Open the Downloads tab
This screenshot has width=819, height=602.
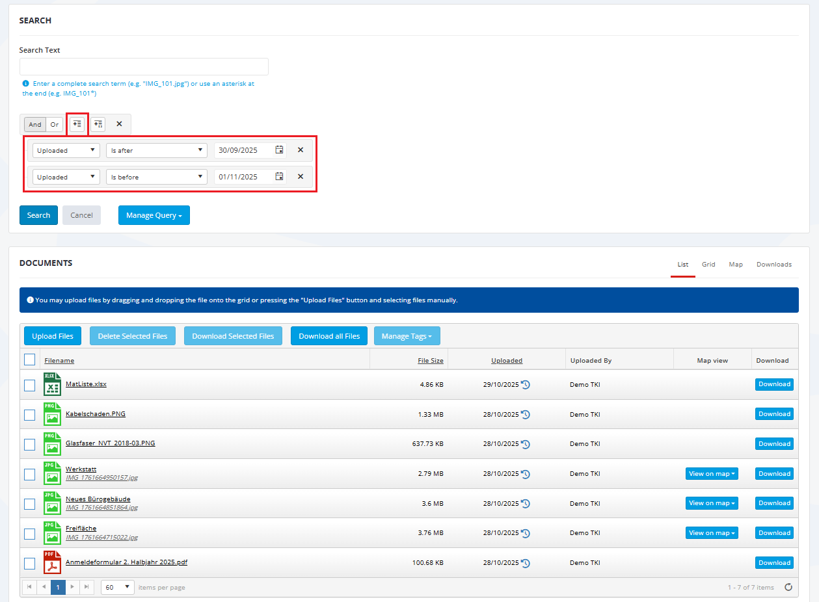773,265
